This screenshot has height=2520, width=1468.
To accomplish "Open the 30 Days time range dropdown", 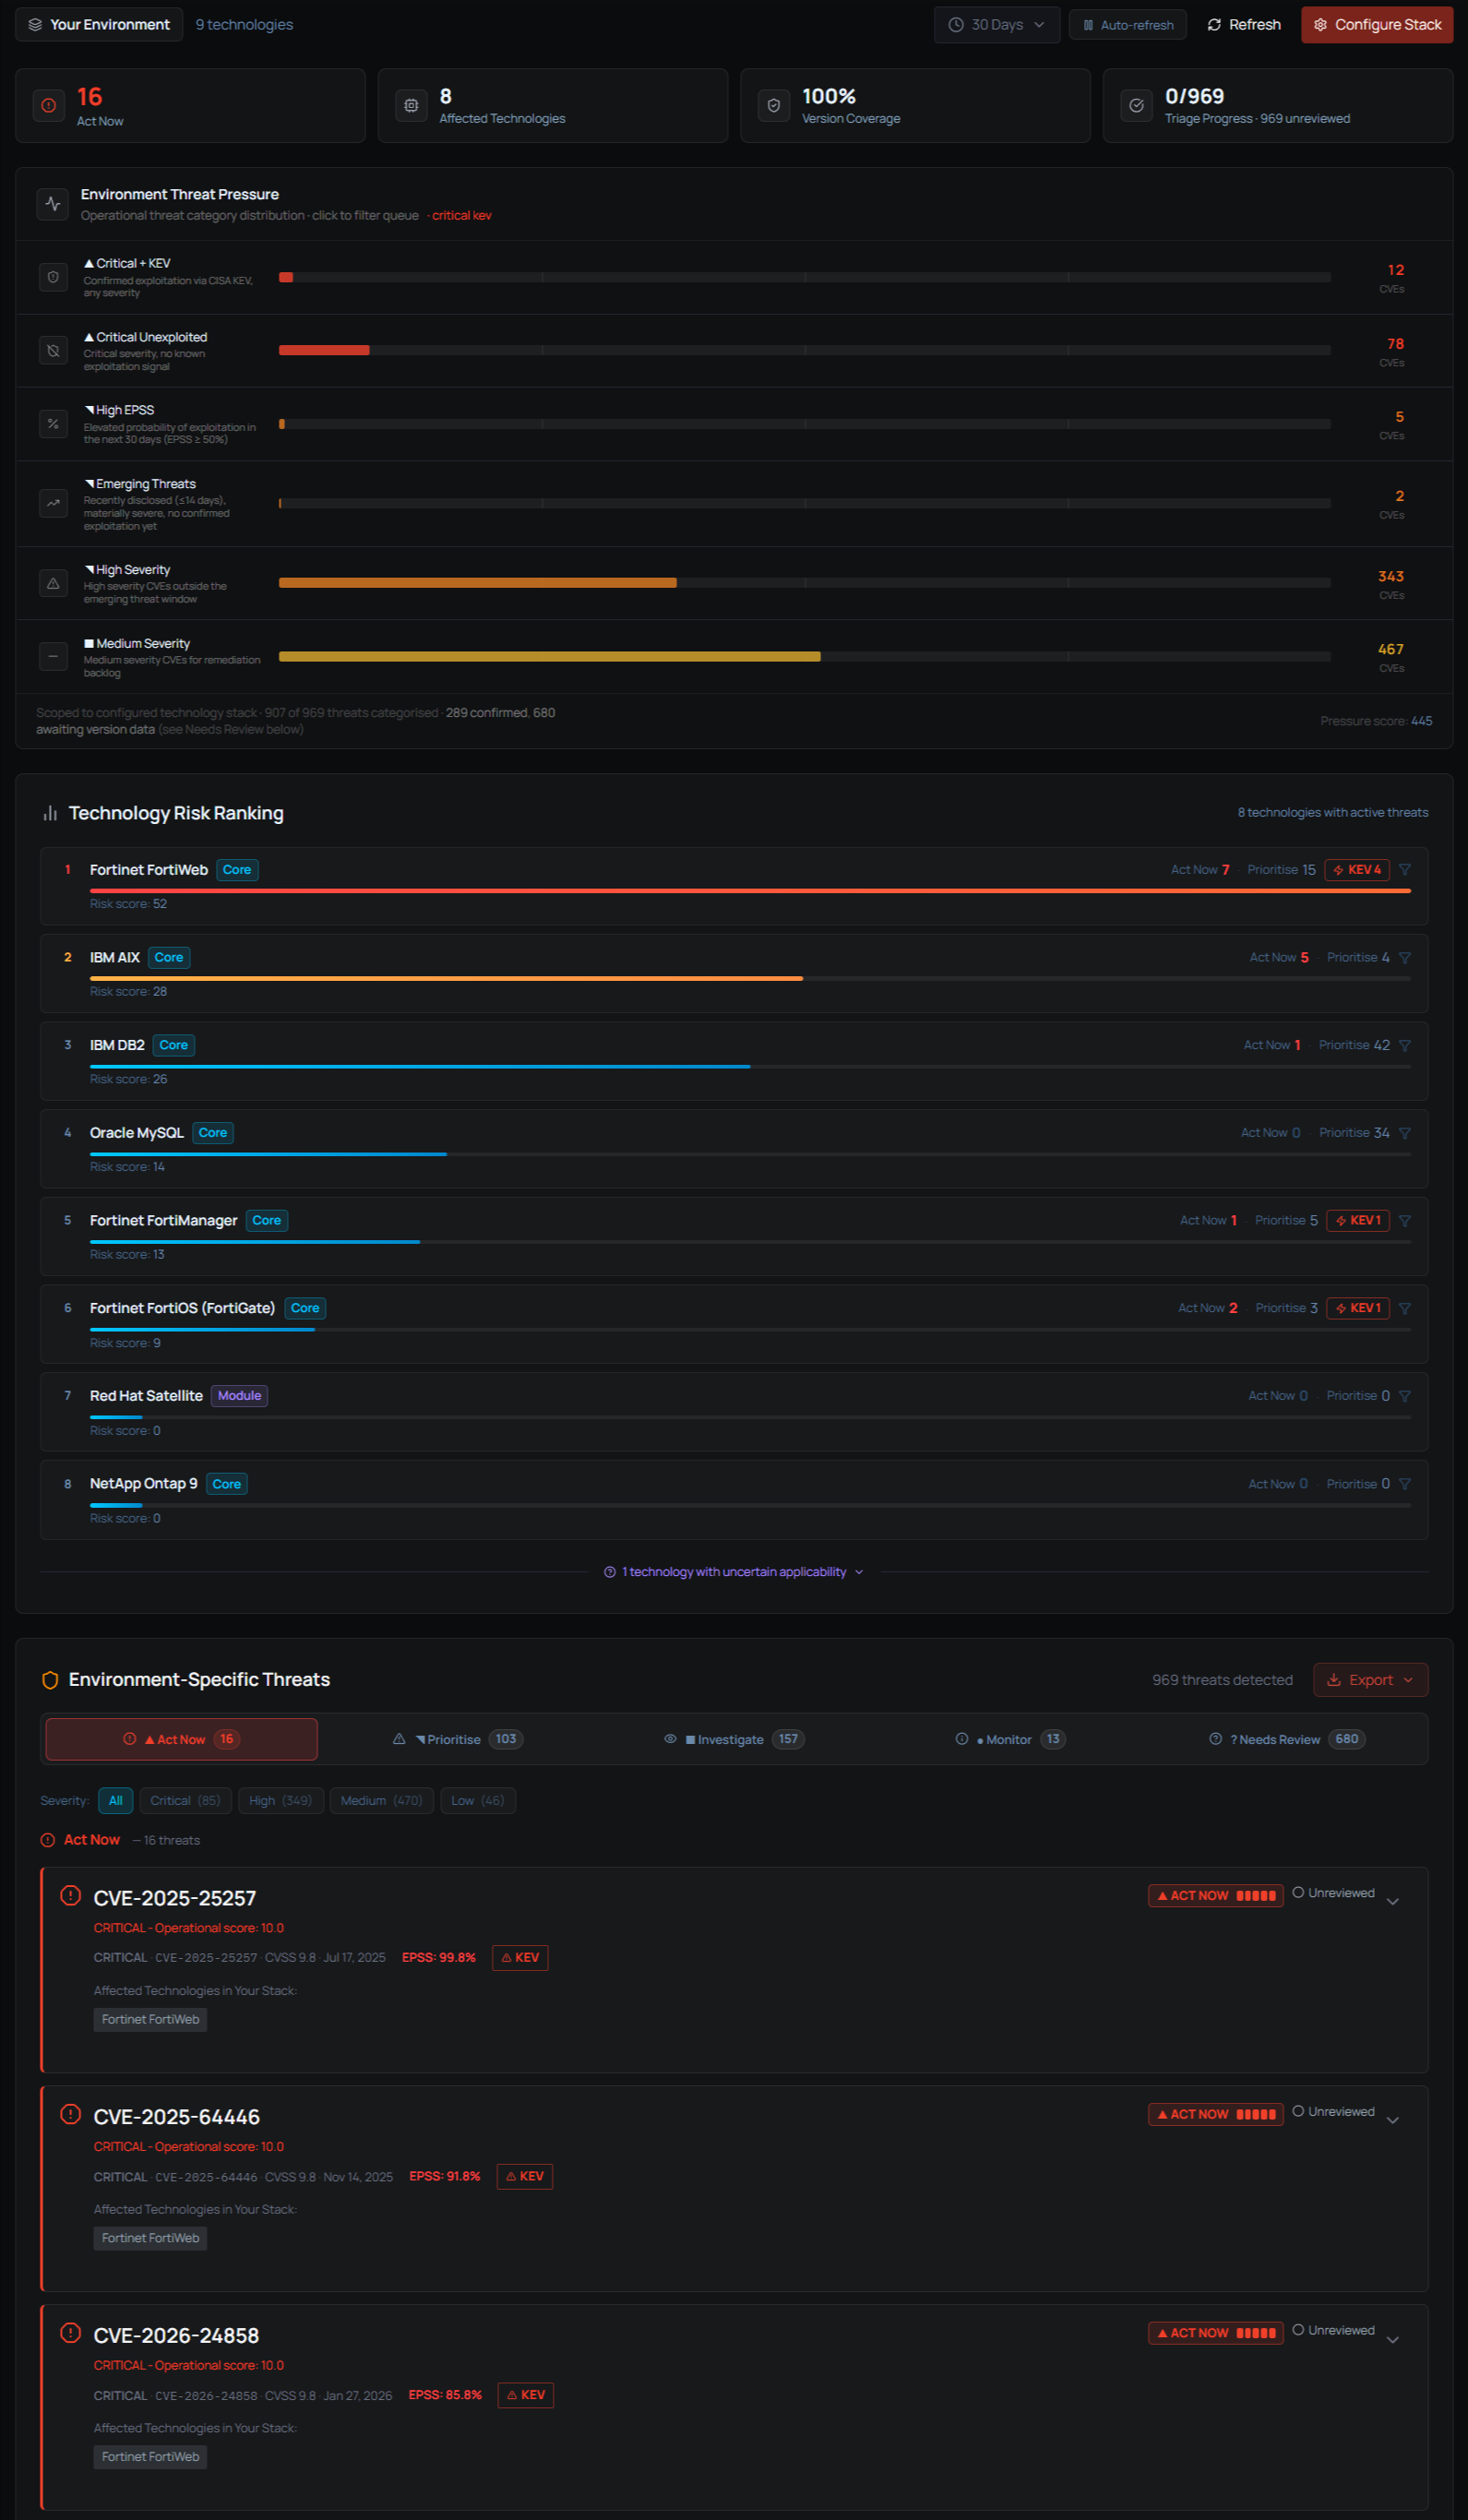I will point(997,25).
